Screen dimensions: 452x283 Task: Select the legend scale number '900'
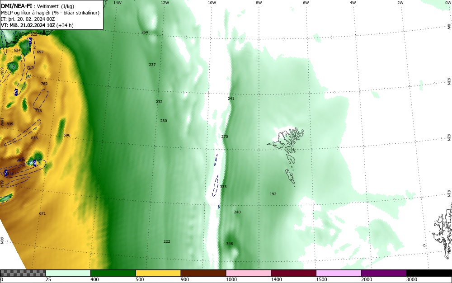[x=185, y=279]
